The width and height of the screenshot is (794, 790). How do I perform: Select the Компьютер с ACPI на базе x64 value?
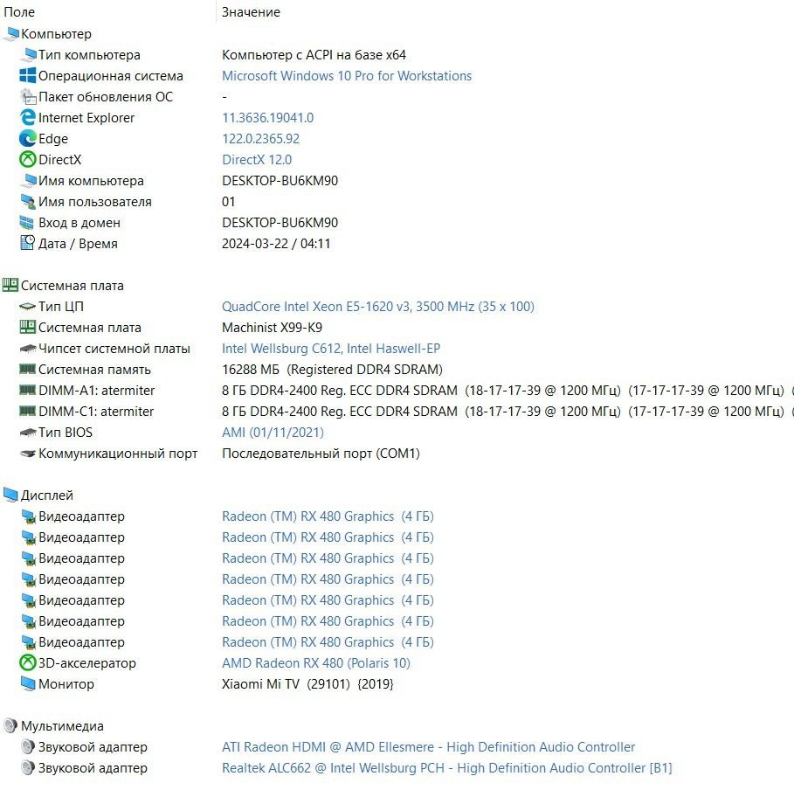click(314, 55)
